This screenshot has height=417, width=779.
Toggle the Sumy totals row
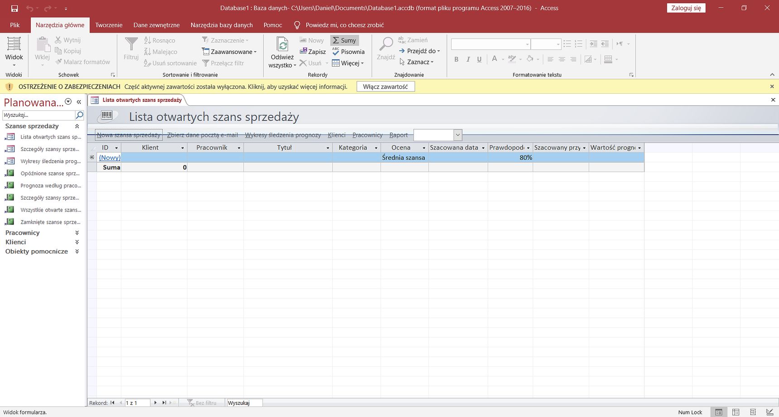pos(344,40)
